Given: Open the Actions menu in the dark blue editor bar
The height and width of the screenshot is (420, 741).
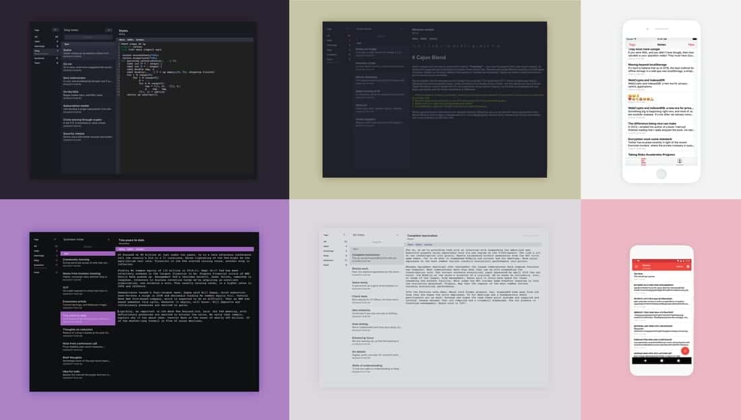Looking at the screenshot, I should [139, 40].
